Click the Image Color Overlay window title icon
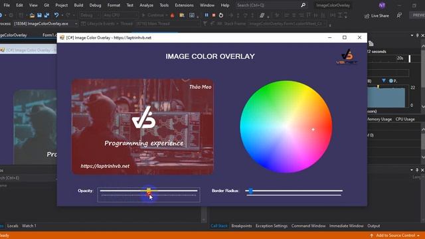 click(x=62, y=38)
